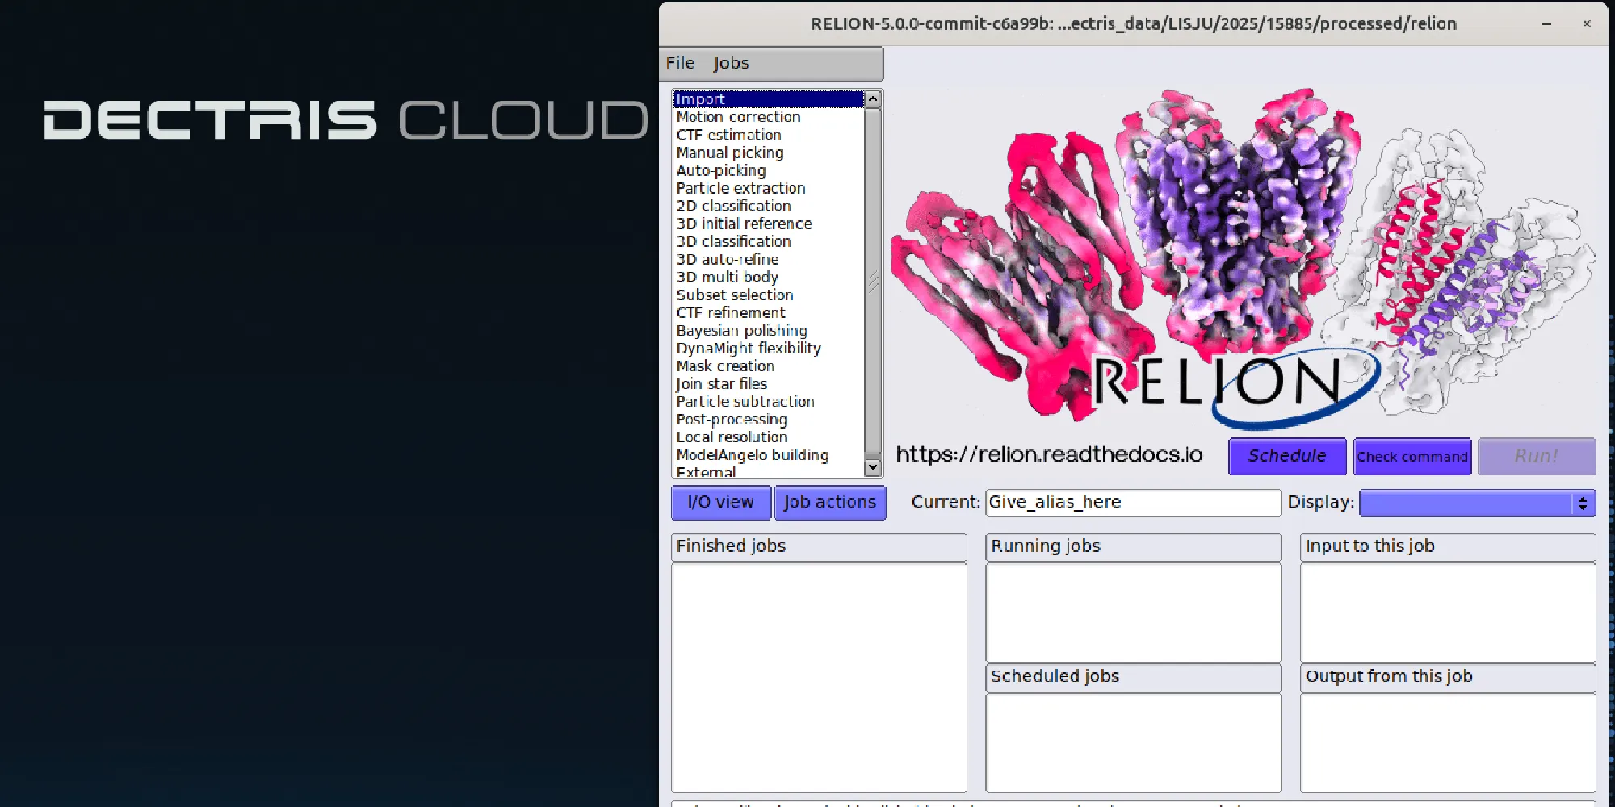The width and height of the screenshot is (1615, 807).
Task: Click the RELION logo image
Action: tap(1243, 258)
